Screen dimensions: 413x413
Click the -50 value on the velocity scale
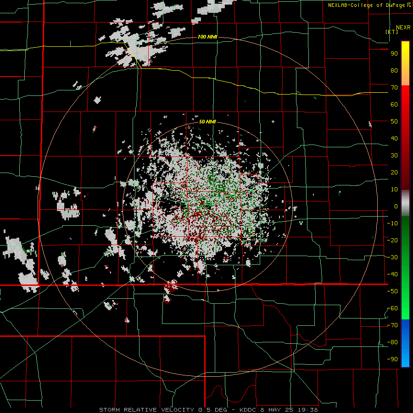(392, 291)
